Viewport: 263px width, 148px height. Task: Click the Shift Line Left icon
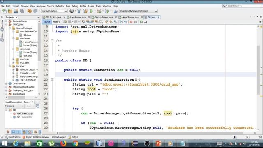point(121,22)
